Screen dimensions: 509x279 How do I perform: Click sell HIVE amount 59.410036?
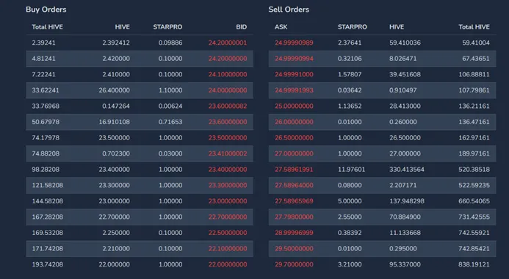pos(405,43)
